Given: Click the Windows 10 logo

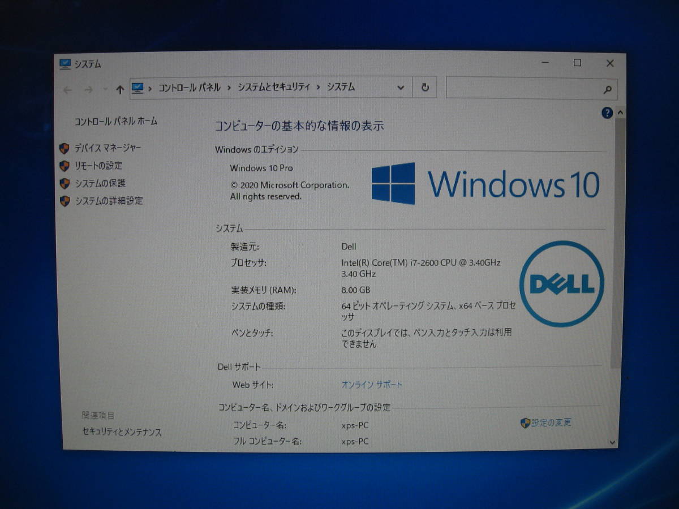Looking at the screenshot, I should coord(485,184).
